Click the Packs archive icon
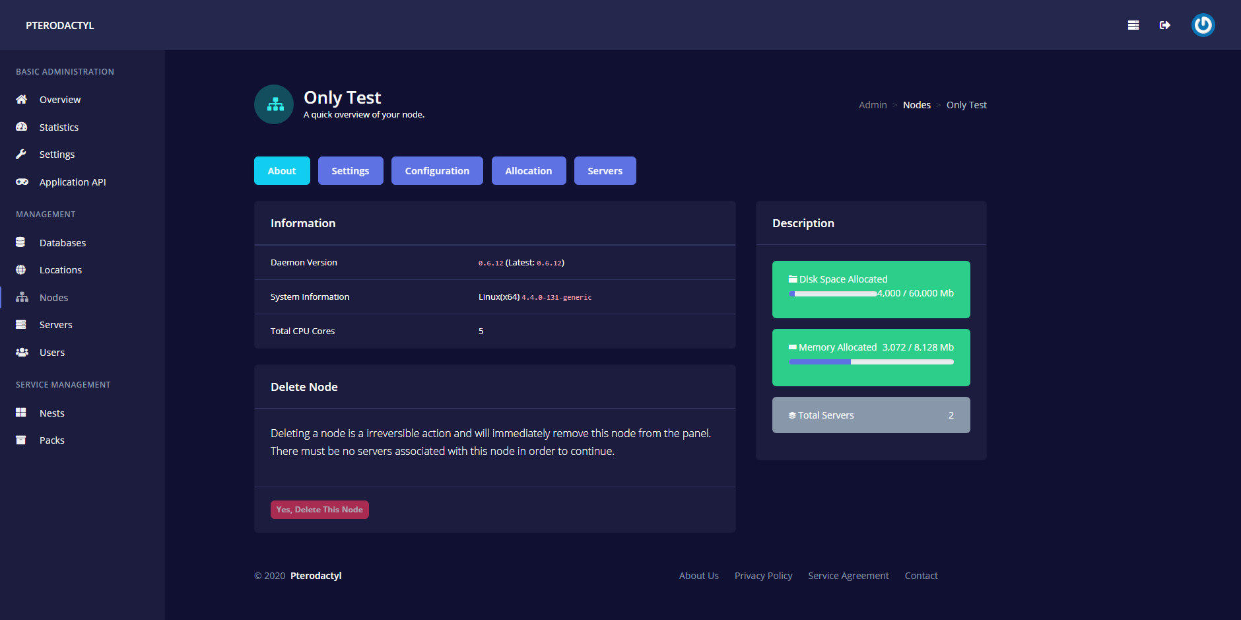 coord(21,440)
